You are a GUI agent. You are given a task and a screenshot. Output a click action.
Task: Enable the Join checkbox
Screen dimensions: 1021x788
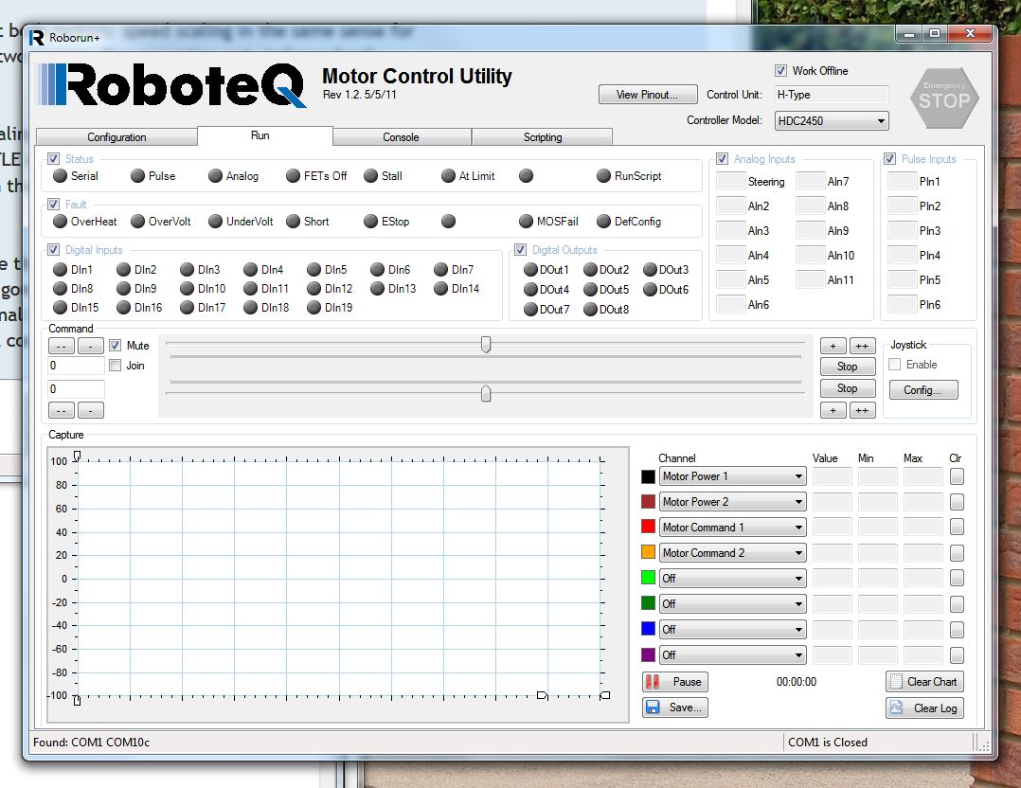tap(116, 365)
